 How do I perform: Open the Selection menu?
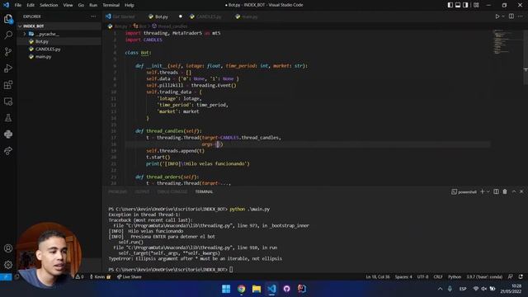point(49,5)
